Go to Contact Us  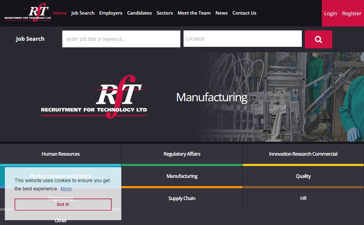click(x=244, y=13)
